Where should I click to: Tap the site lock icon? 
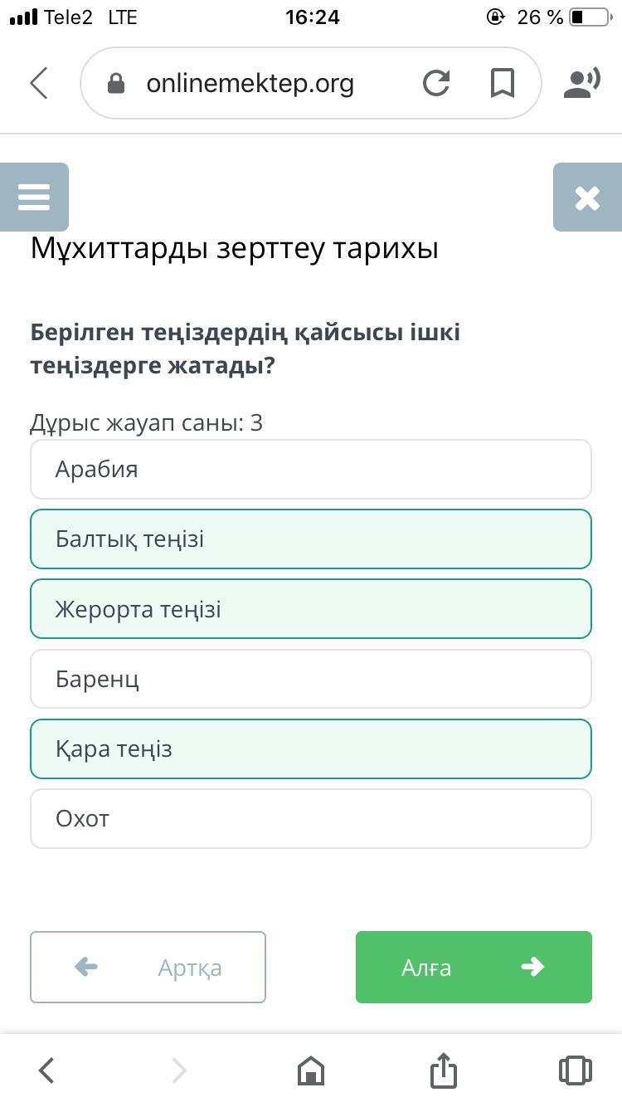[x=116, y=83]
